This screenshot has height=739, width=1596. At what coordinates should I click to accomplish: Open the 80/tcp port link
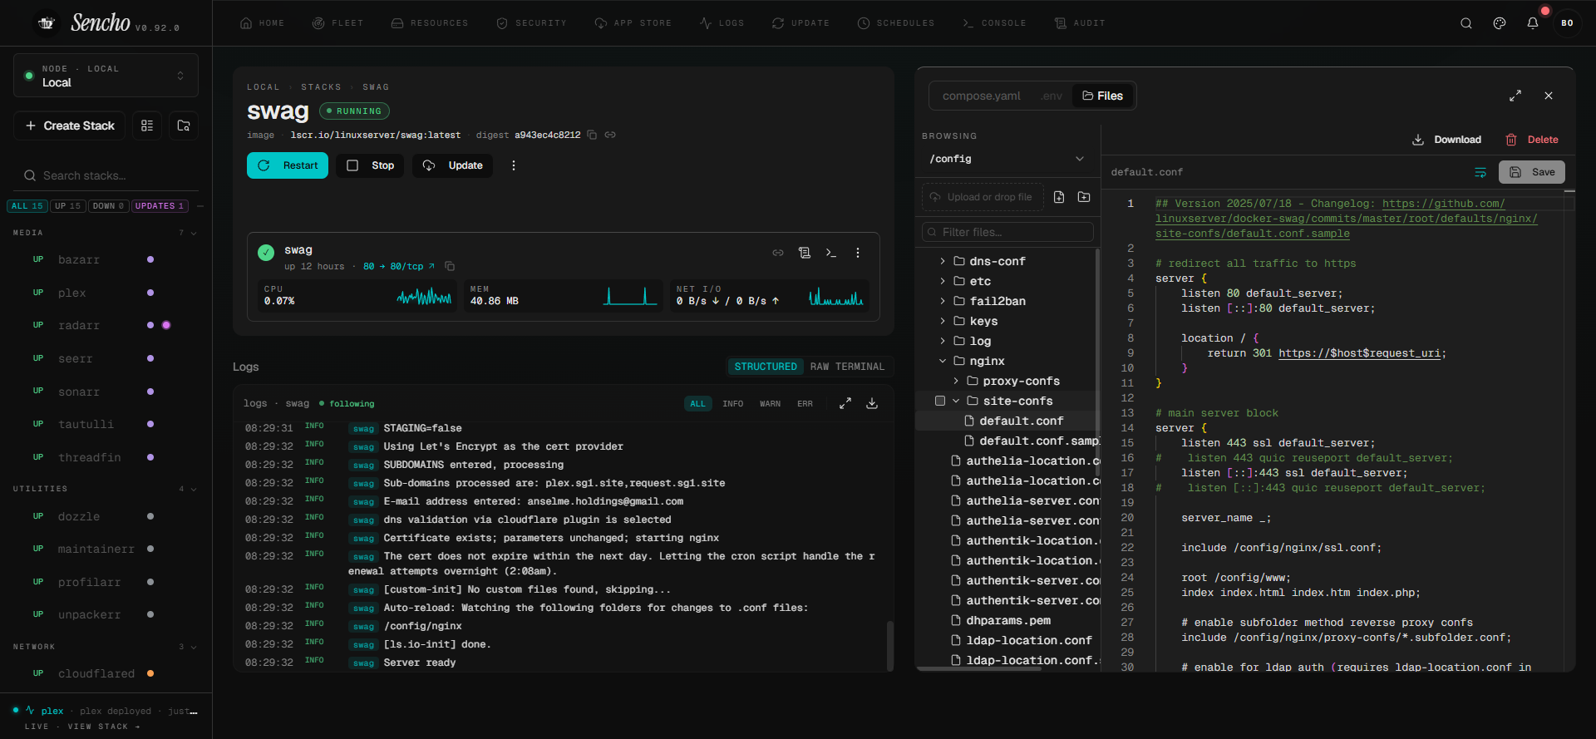click(399, 266)
